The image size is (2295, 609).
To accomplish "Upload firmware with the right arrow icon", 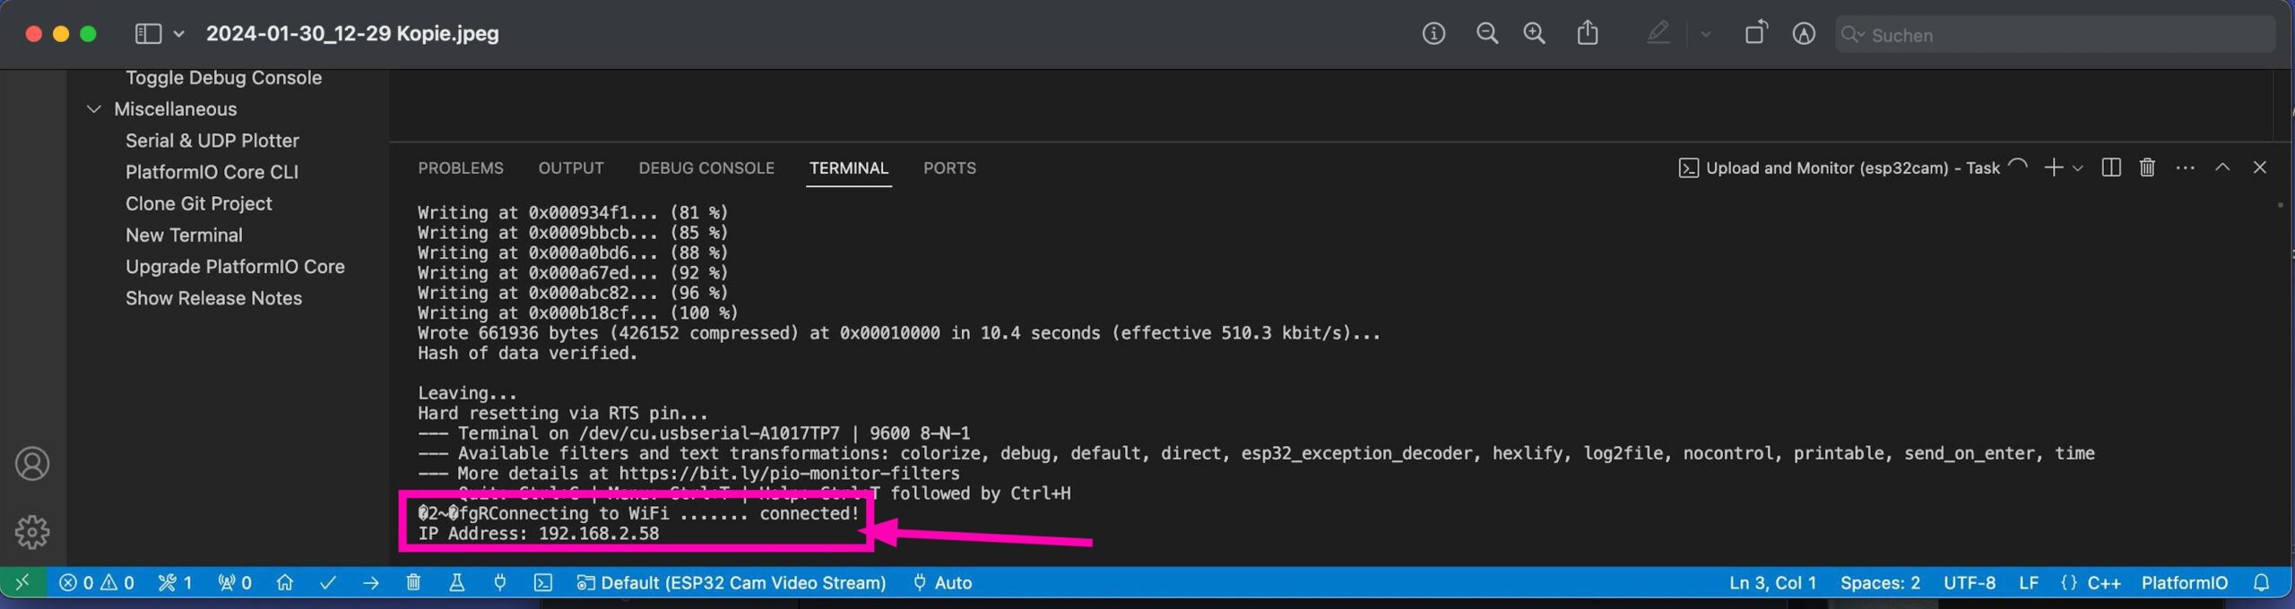I will [371, 583].
